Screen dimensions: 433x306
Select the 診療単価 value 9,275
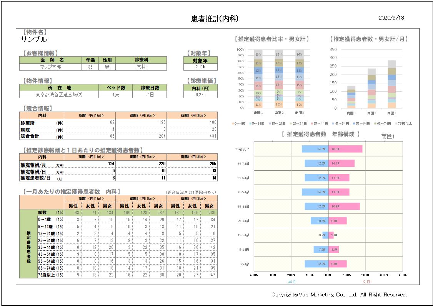(200, 94)
